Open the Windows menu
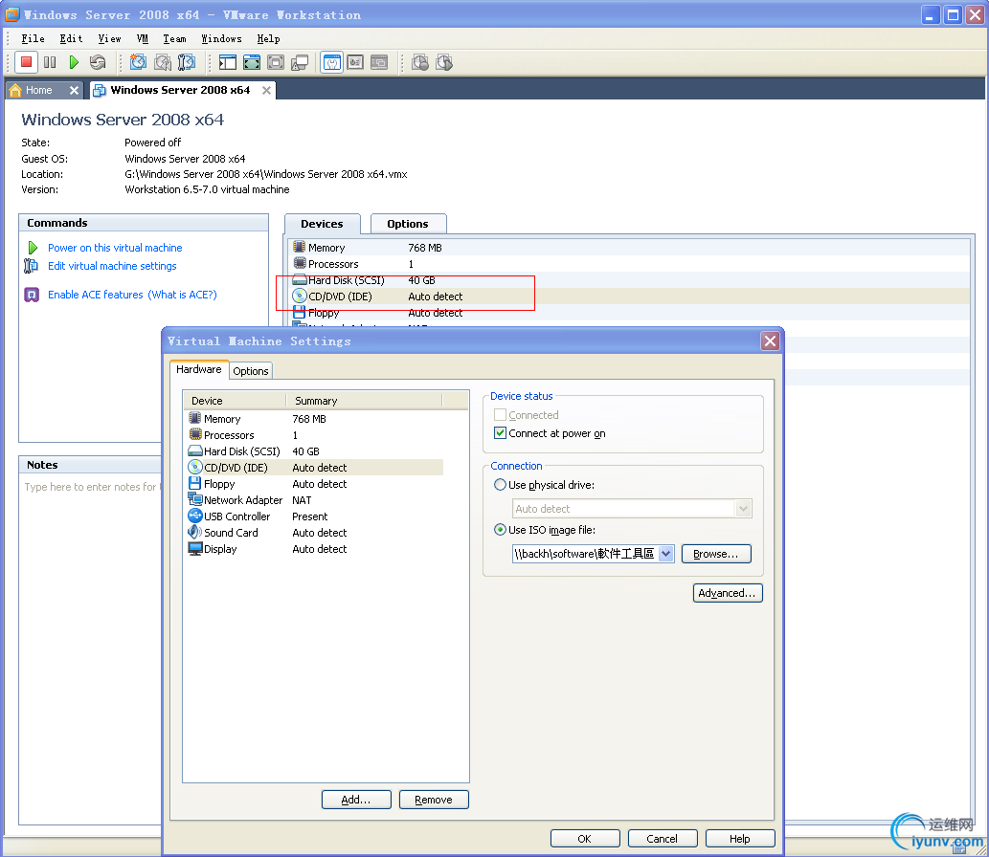Viewport: 989px width, 857px height. [x=221, y=38]
